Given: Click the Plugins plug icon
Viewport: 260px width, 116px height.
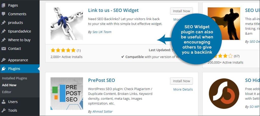Looking at the screenshot, I should (4, 69).
